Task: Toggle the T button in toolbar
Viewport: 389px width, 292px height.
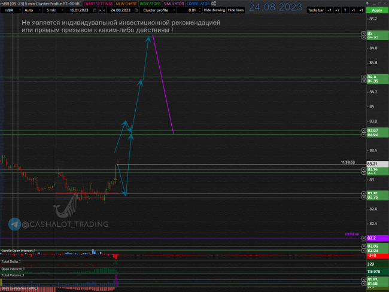Action: (345, 10)
